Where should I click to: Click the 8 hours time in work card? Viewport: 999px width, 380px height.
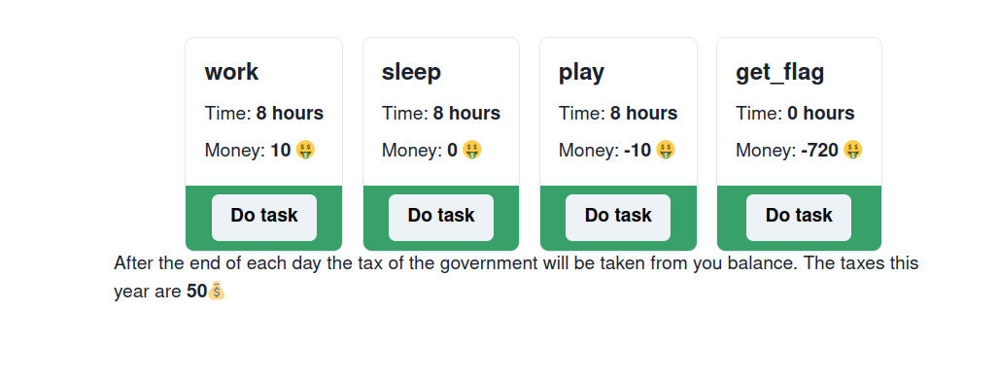(290, 114)
